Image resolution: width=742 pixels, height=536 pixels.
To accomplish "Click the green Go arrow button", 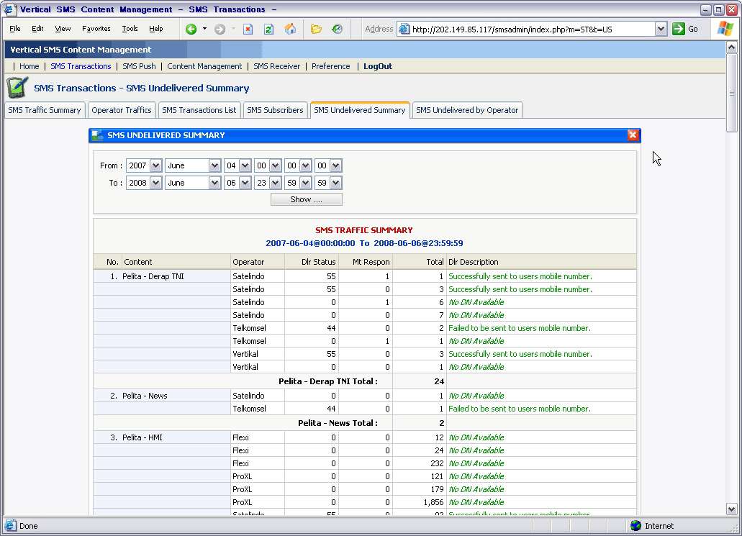I will (679, 29).
